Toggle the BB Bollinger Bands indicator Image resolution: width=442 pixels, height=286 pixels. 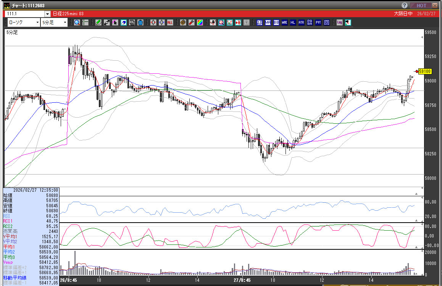[276, 23]
